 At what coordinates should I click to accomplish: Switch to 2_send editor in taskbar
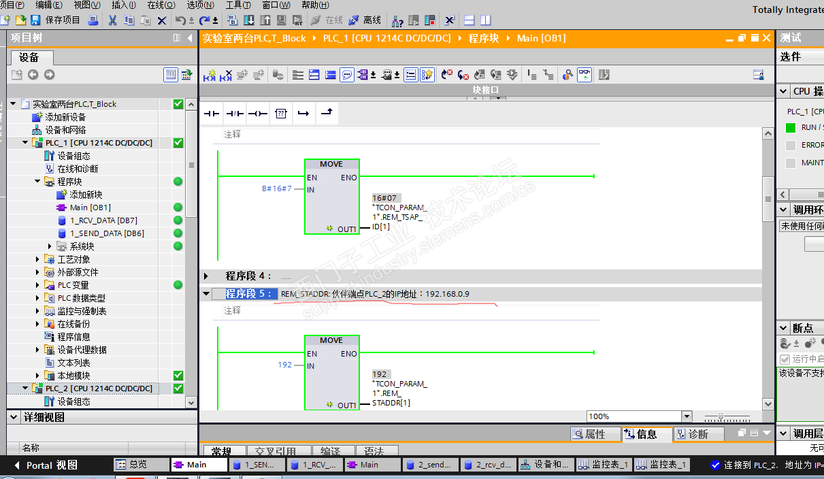pyautogui.click(x=431, y=465)
